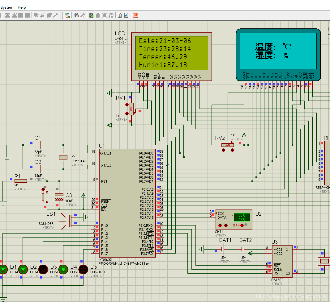Click the Make Device icon

43,15
